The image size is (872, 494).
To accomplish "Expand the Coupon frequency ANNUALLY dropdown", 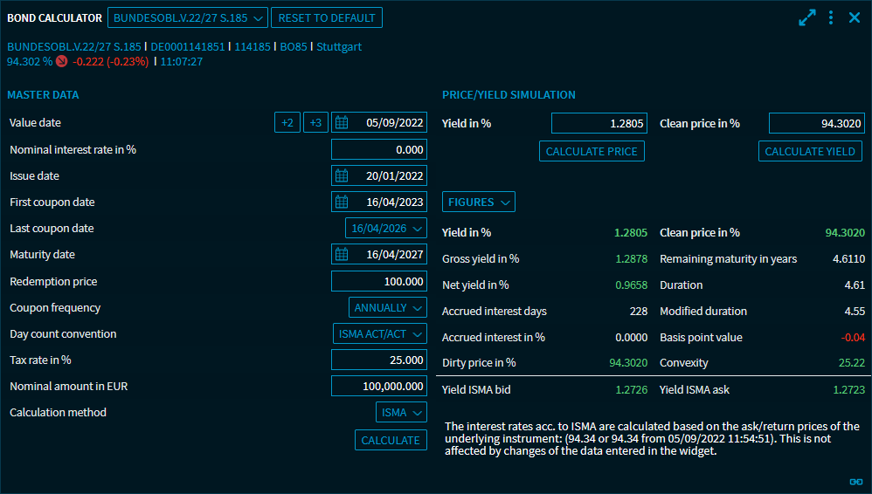I will point(388,308).
